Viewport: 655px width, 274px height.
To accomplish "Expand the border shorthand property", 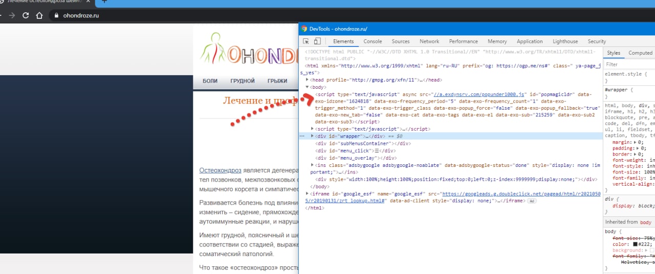I will pyautogui.click(x=636, y=154).
